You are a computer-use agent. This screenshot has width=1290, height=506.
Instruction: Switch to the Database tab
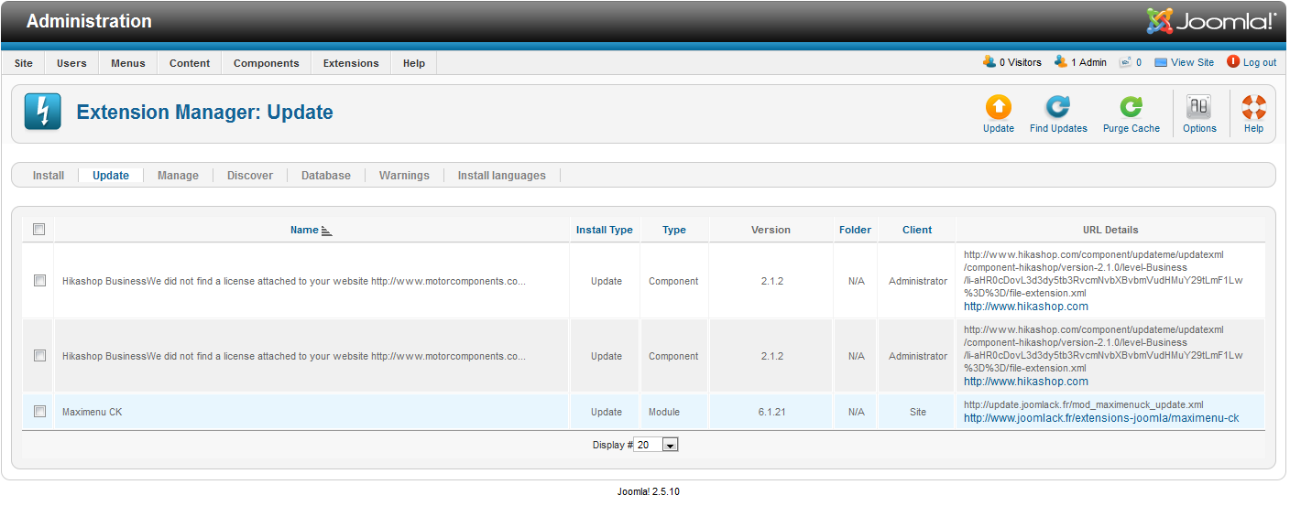point(326,176)
